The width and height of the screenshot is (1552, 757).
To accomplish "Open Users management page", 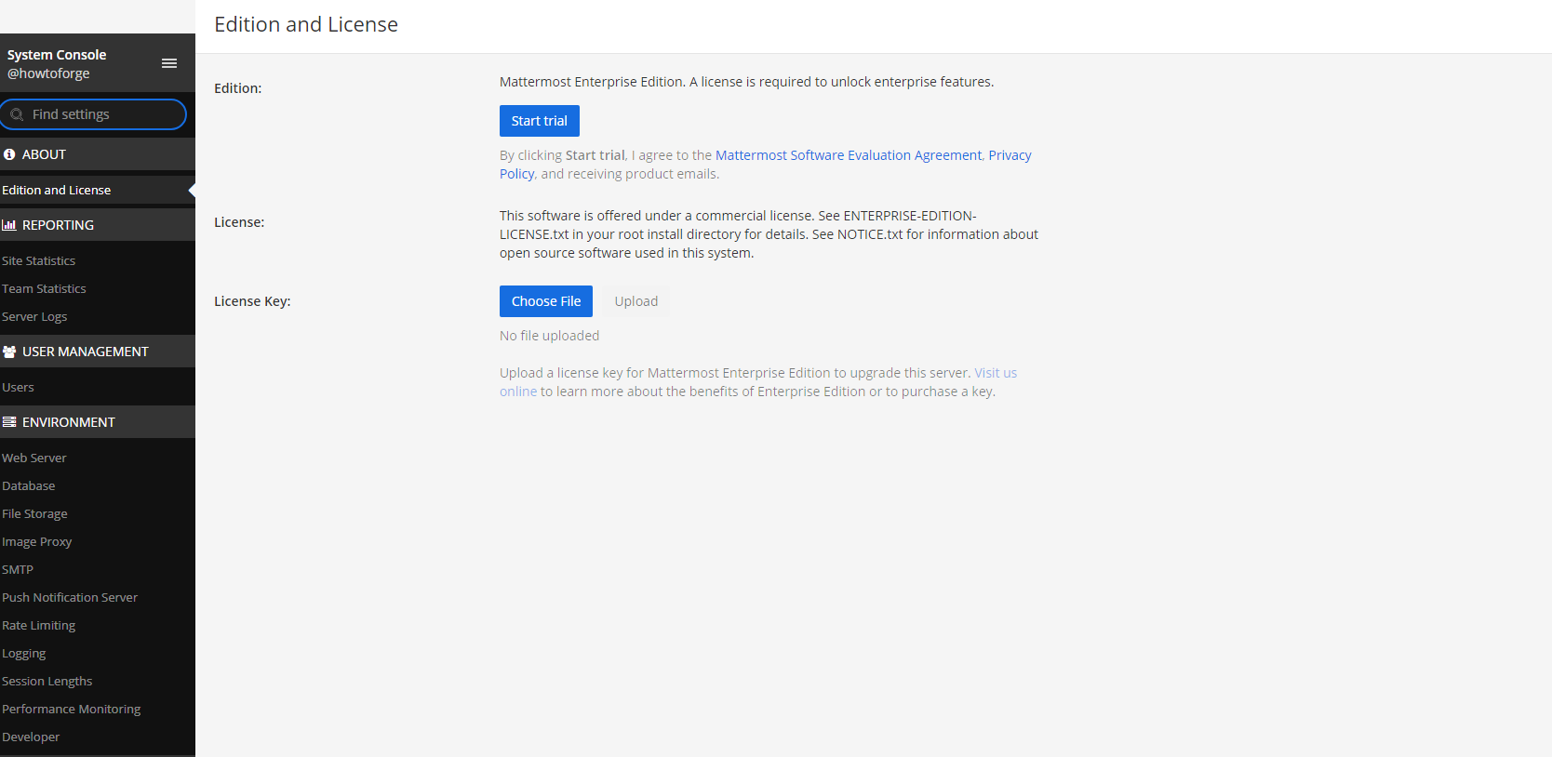I will [18, 388].
